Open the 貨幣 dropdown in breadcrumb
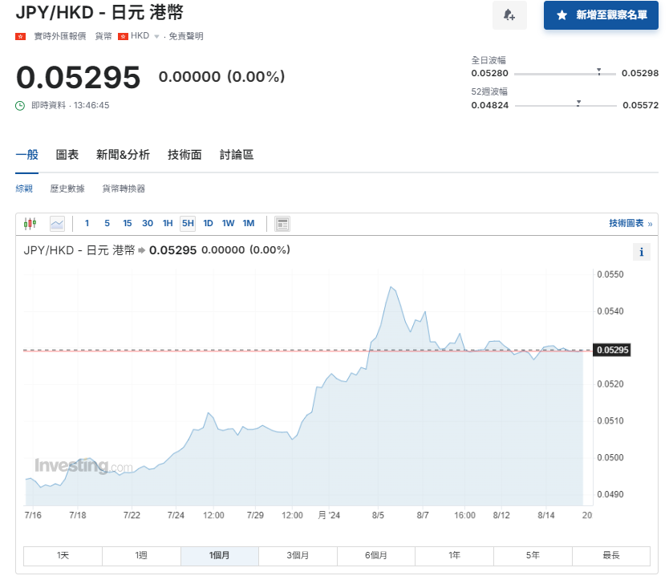The width and height of the screenshot is (669, 588). (103, 36)
